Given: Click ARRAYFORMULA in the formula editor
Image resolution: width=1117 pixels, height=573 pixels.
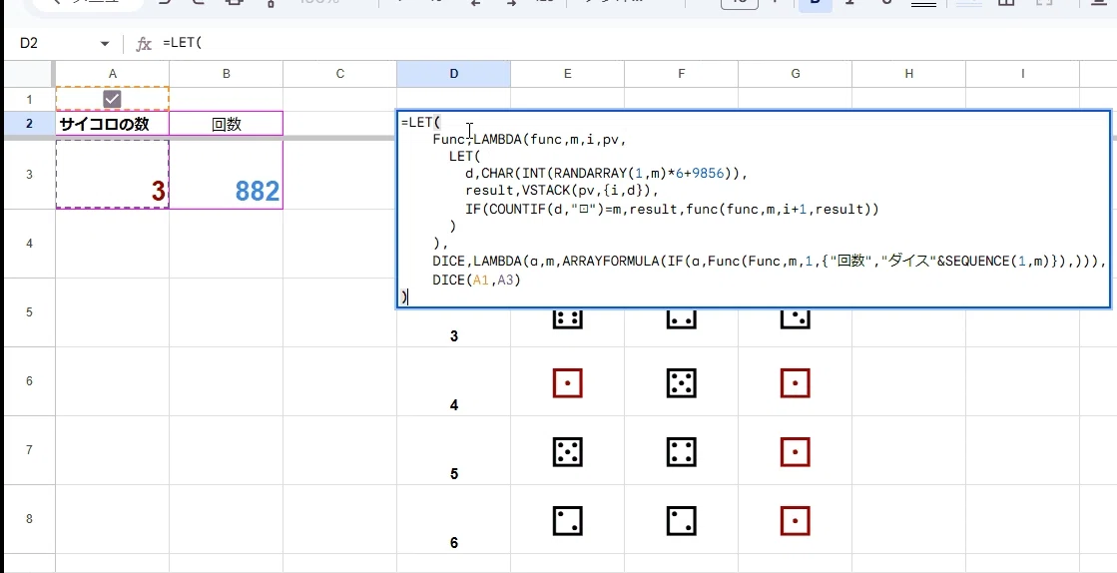Looking at the screenshot, I should point(611,262).
